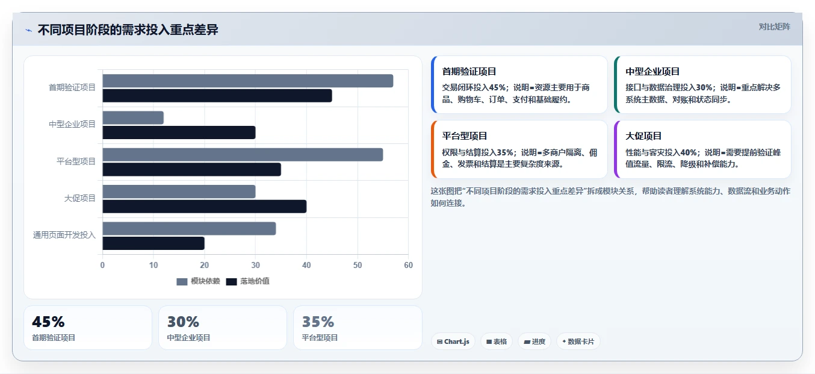Screen dimensions: 815x374
Task: Click 大促项目 模块依赖 bar
Action: click(179, 192)
